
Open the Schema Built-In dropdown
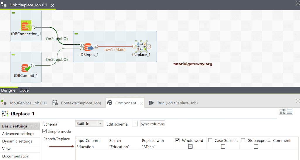[89, 124]
